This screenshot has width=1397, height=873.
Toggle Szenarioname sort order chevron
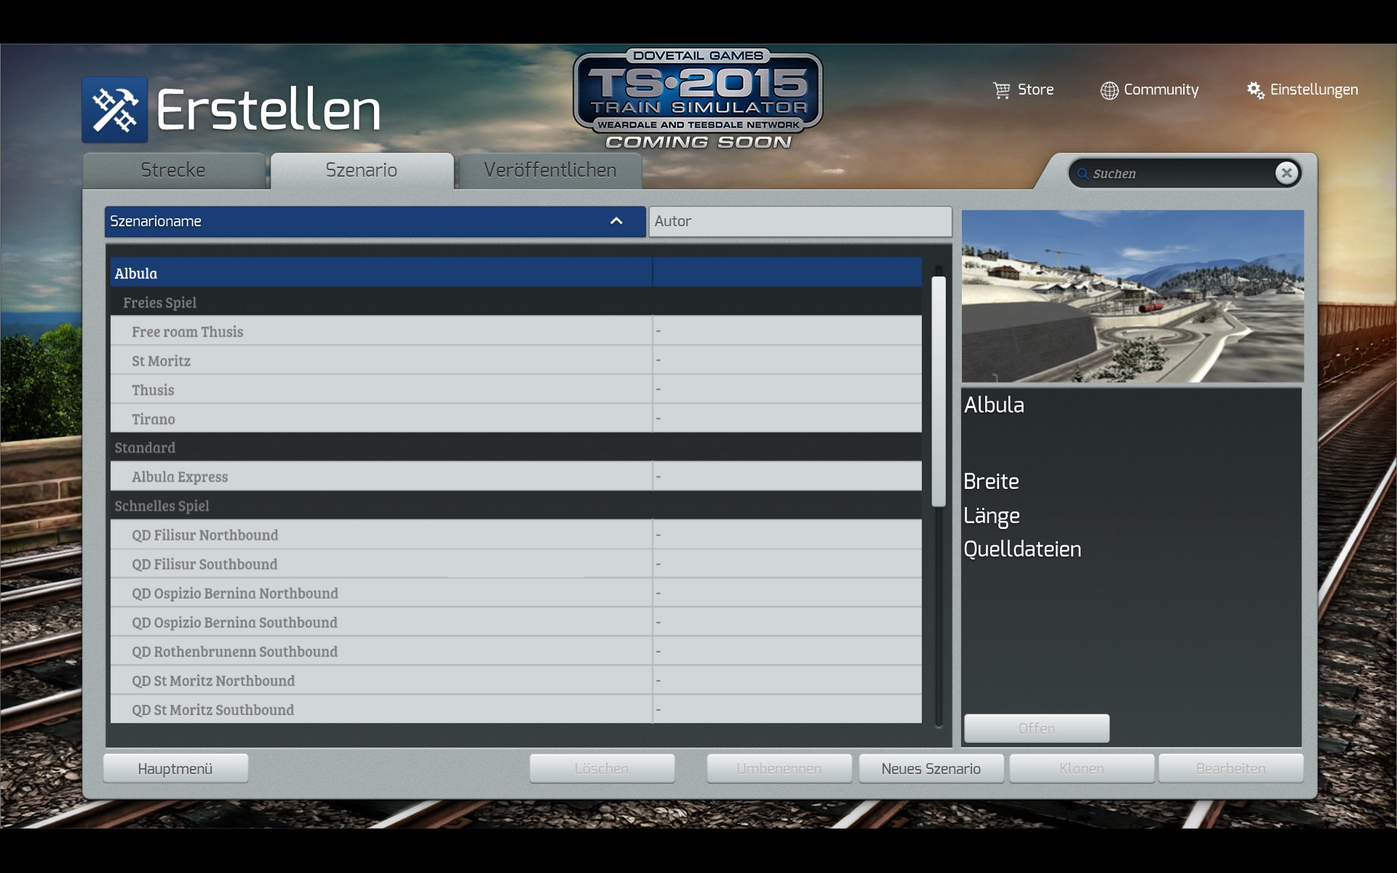(x=616, y=221)
